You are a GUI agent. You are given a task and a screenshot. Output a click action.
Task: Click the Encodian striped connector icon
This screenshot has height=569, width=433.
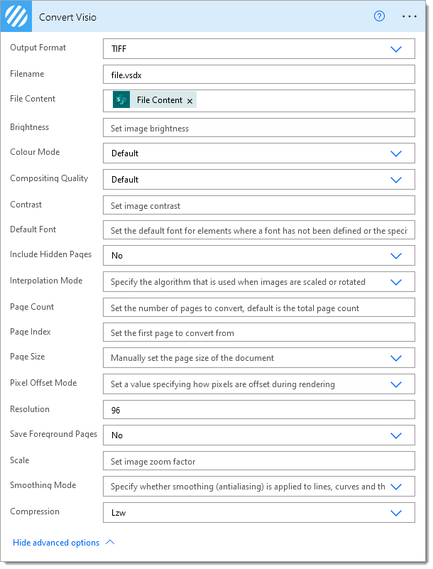pyautogui.click(x=16, y=16)
